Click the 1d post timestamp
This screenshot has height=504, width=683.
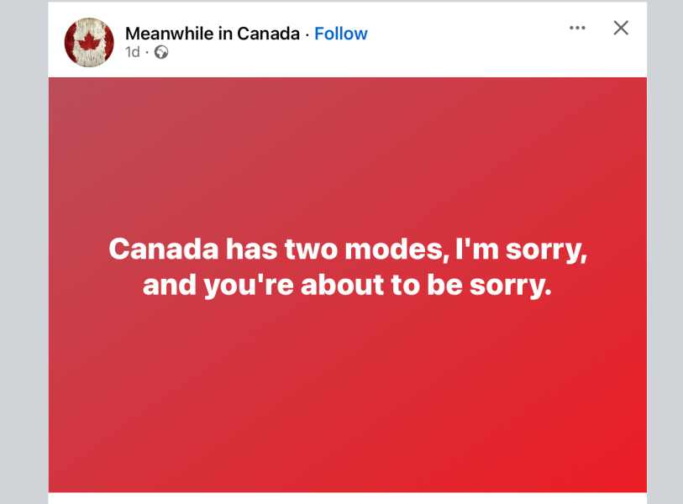tap(133, 52)
